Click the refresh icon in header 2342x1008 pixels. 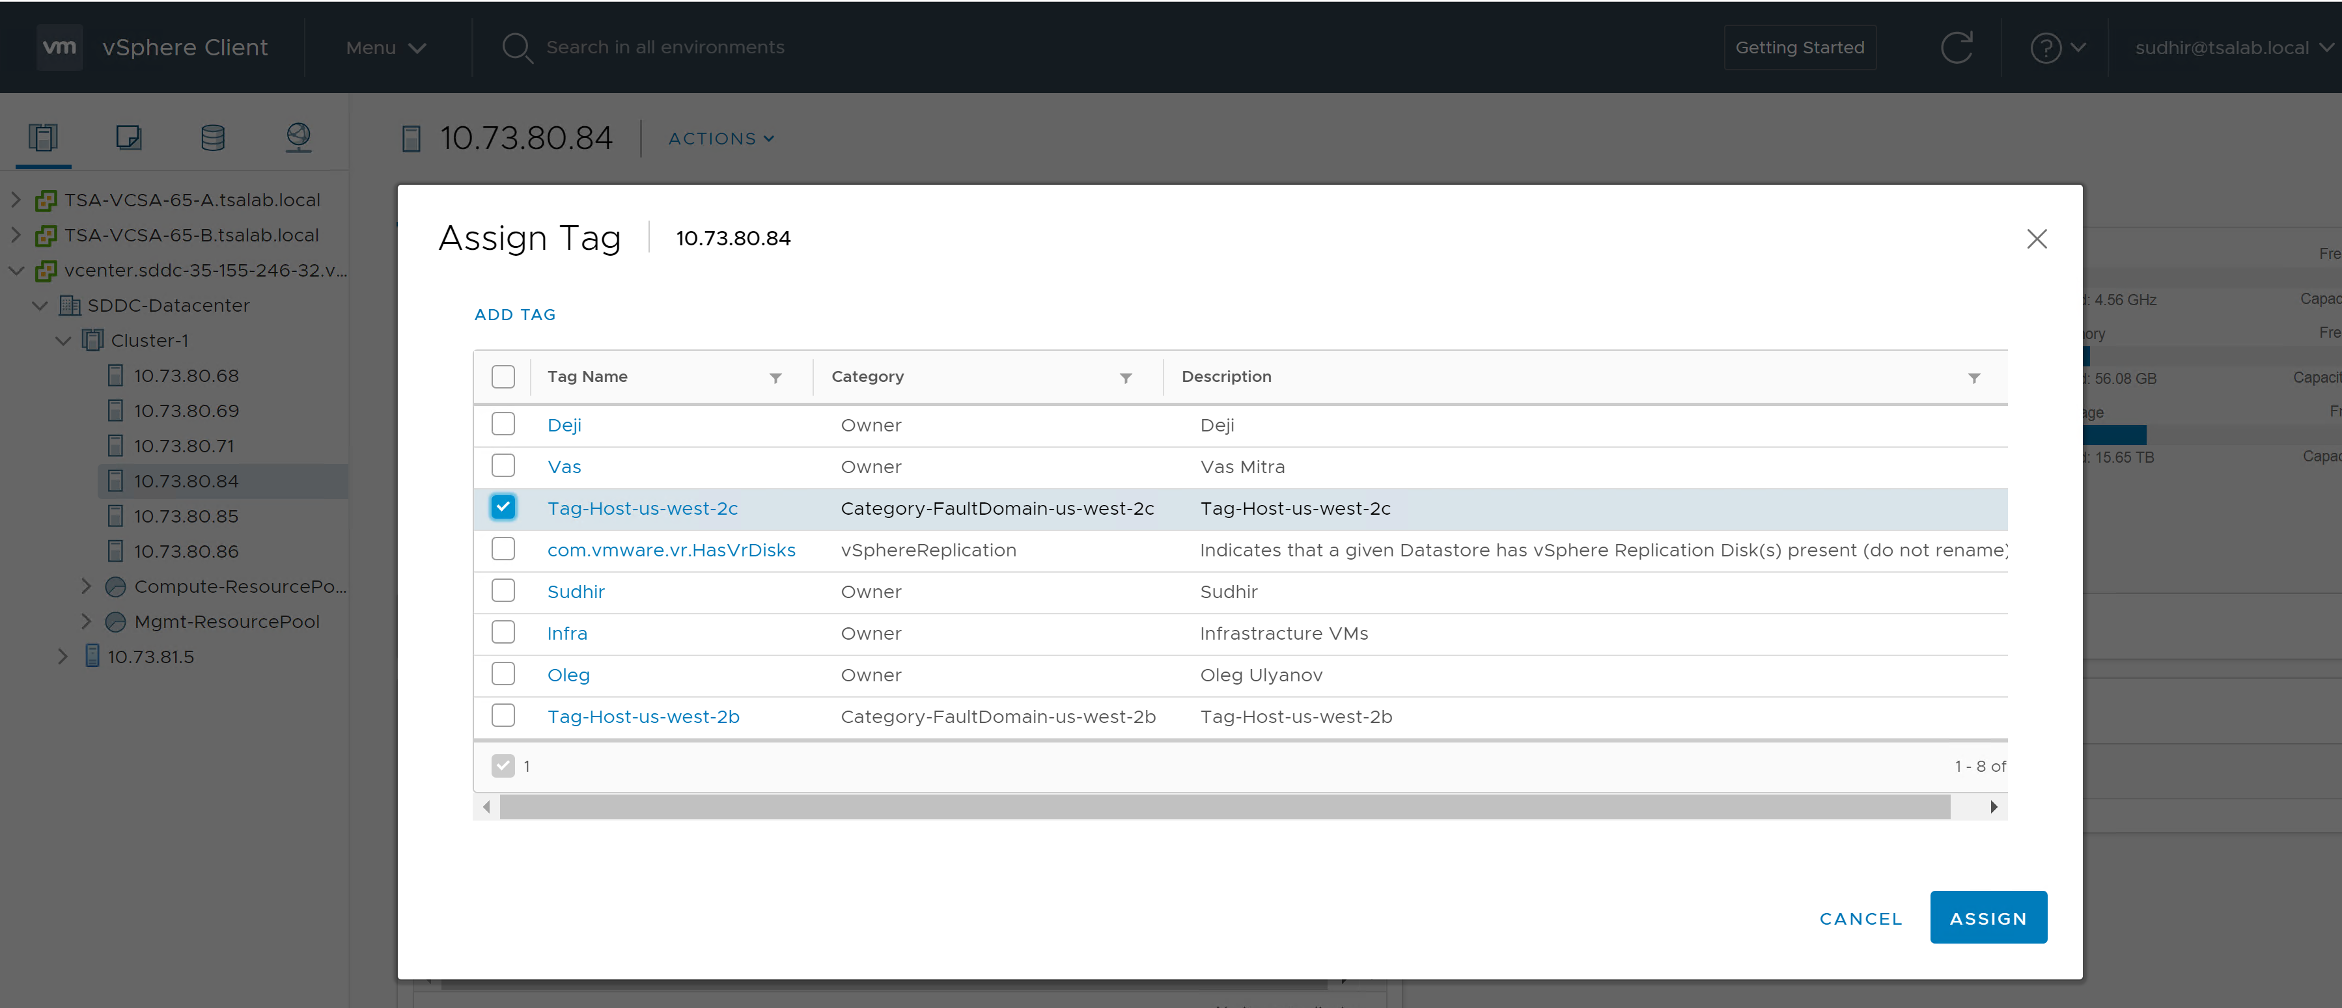(x=1956, y=48)
